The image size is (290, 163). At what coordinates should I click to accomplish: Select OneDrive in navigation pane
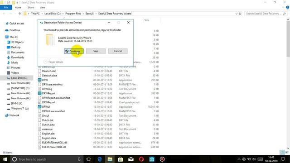tap(13, 30)
